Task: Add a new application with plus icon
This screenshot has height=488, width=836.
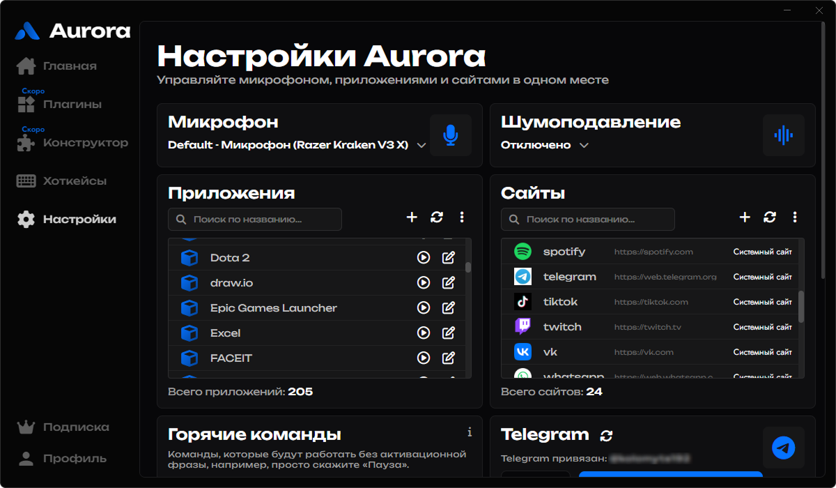Action: point(412,218)
